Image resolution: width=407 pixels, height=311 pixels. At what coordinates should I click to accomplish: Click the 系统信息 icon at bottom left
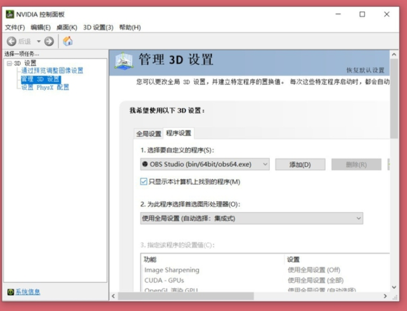coord(11,292)
